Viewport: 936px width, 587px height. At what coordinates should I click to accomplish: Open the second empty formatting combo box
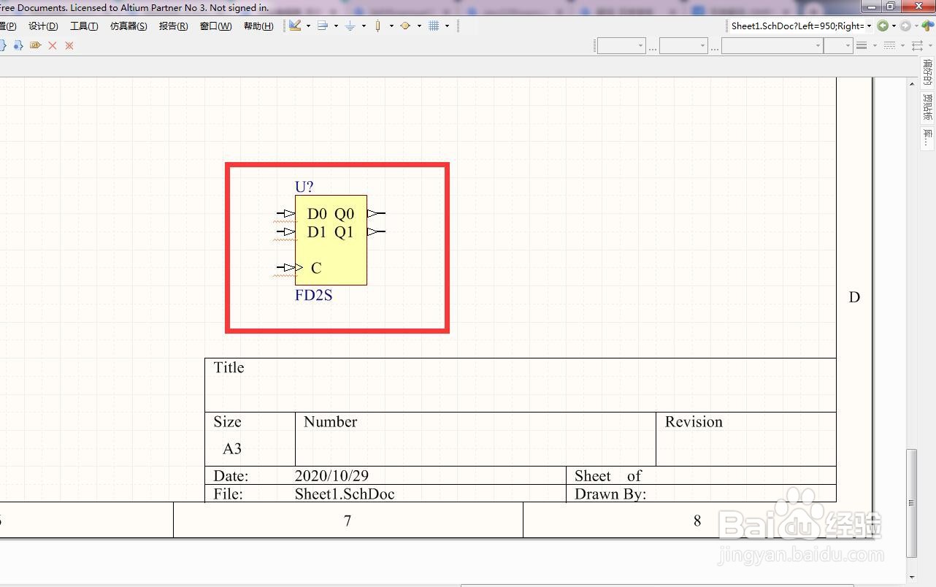[683, 45]
